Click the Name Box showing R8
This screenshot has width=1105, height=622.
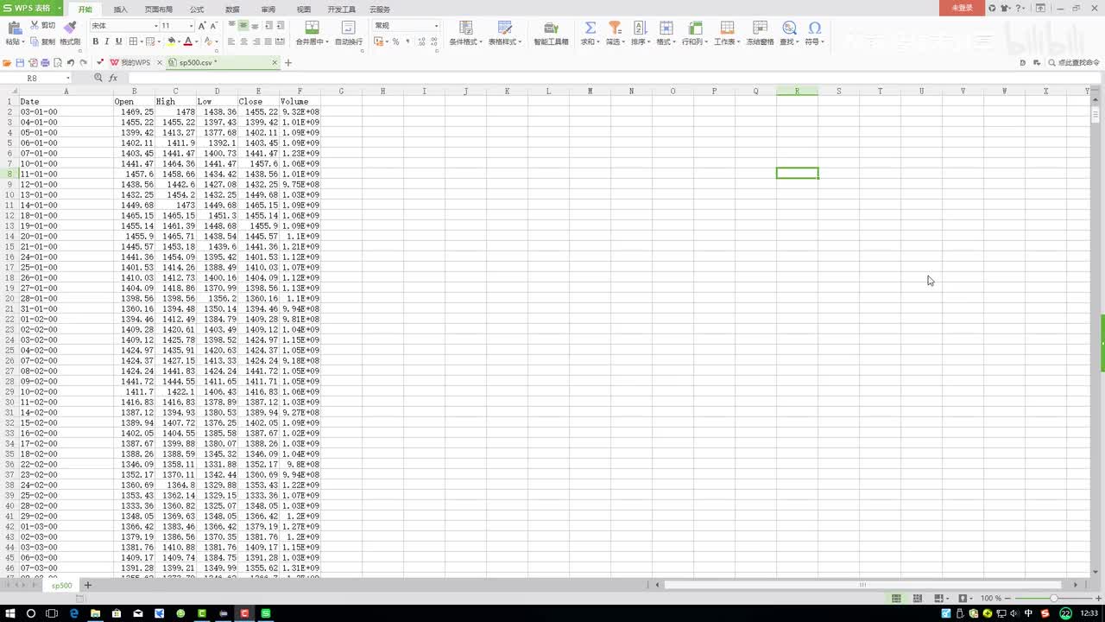click(37, 78)
